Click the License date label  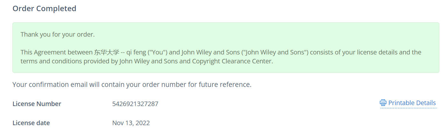[31, 123]
